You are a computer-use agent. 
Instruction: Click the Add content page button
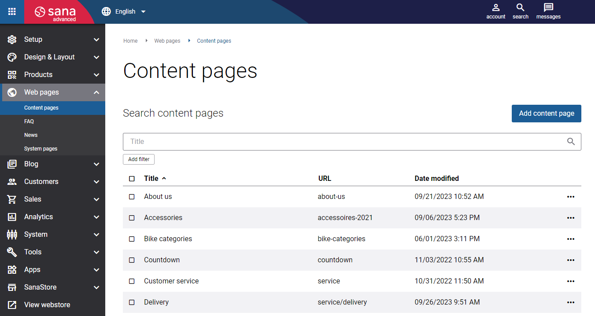(546, 113)
